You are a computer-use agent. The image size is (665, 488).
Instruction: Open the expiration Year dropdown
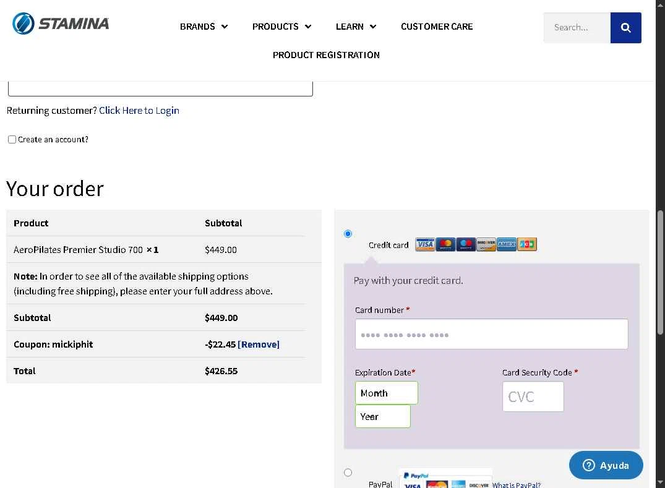382,416
